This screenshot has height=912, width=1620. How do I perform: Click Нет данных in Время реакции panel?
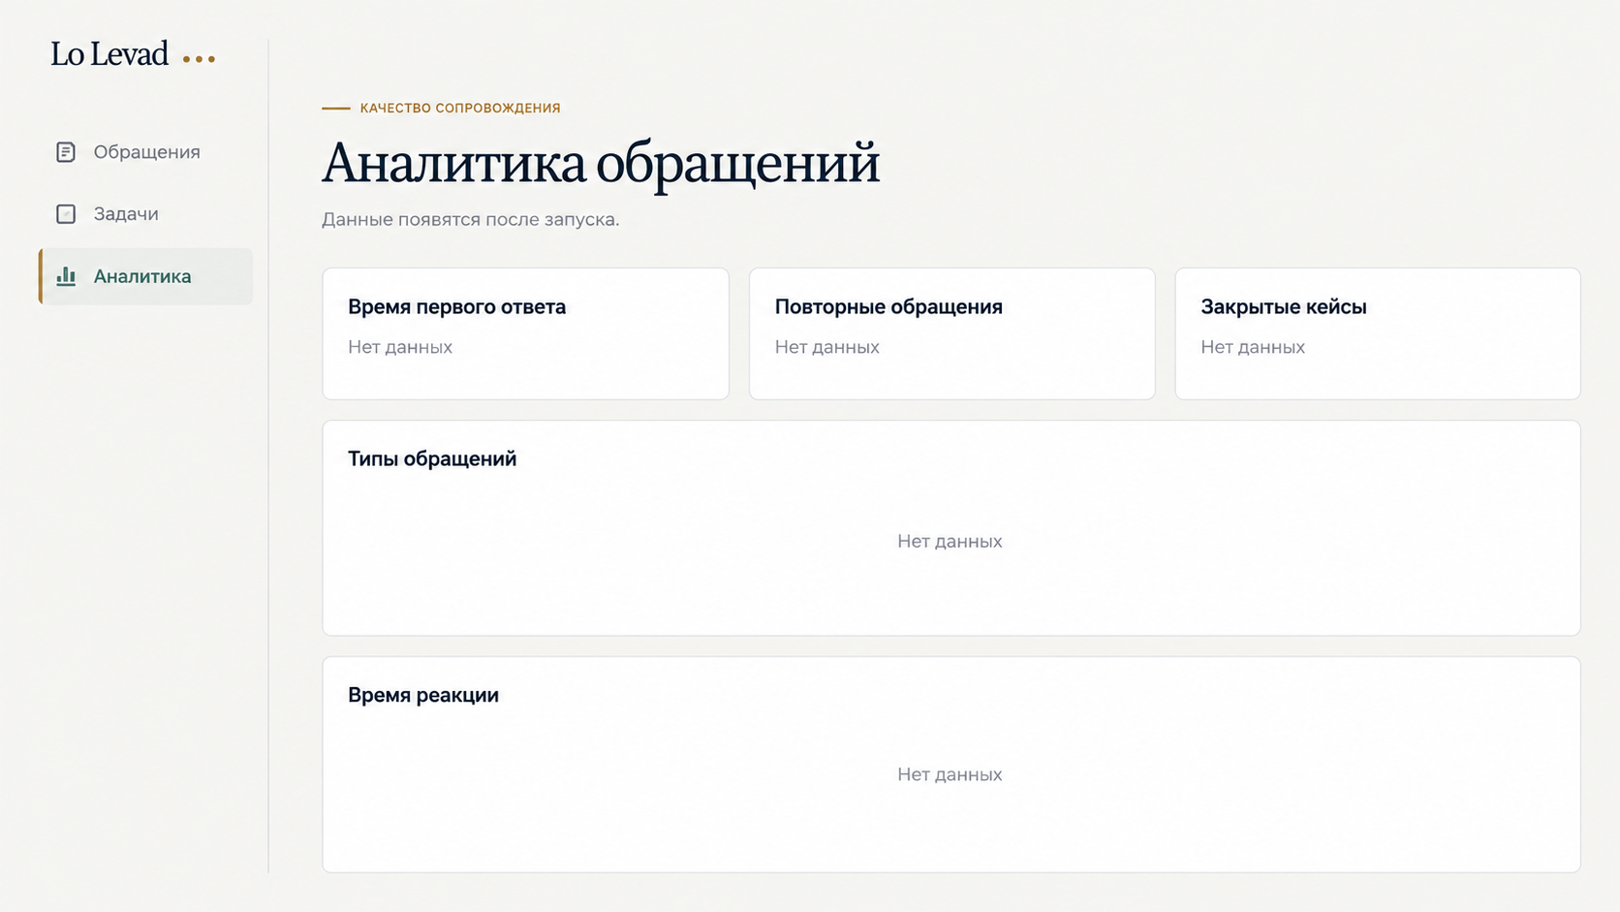(x=950, y=774)
